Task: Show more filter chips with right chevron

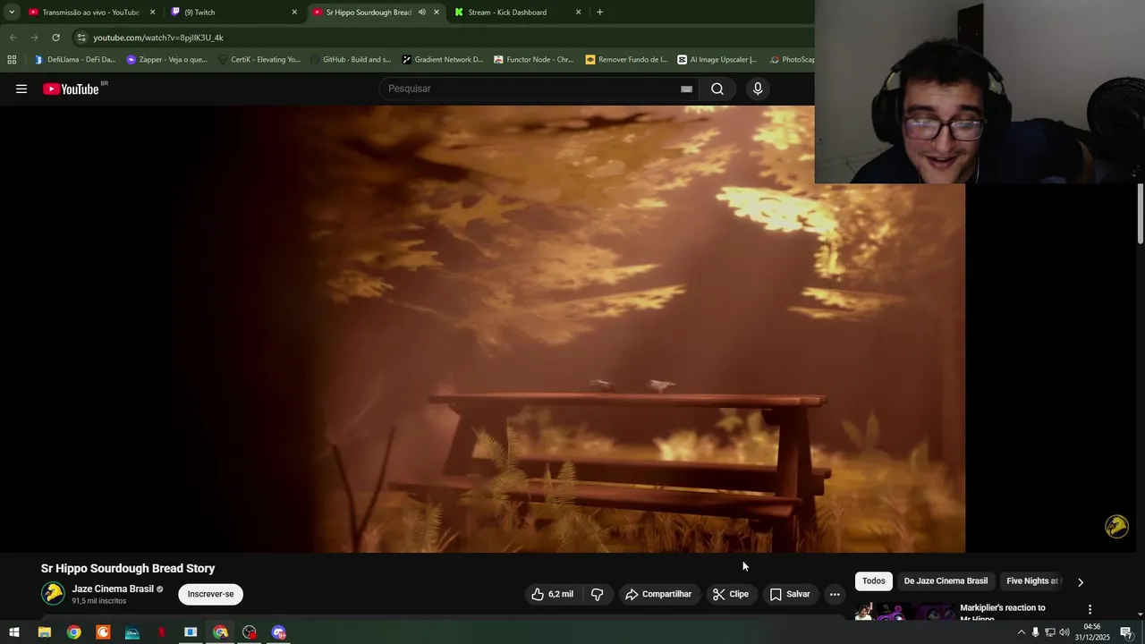Action: (x=1080, y=581)
